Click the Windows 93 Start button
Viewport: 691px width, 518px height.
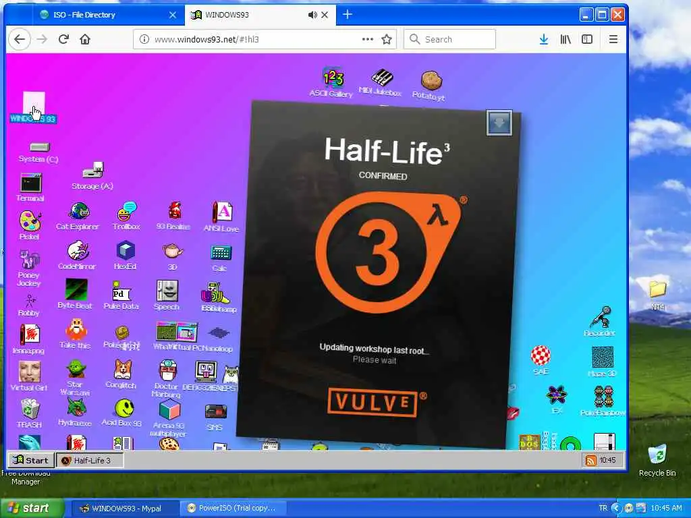[30, 460]
